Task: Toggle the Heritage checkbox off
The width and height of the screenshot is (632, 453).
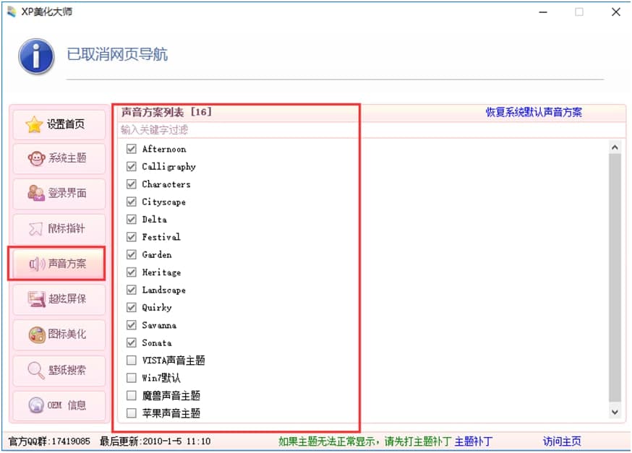Action: tap(132, 272)
